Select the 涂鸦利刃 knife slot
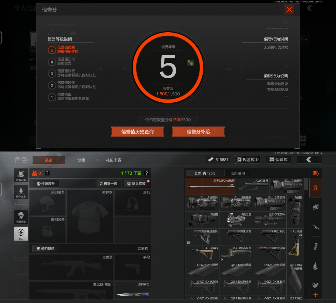Screen dimensions: 336x303 [x=133, y=290]
